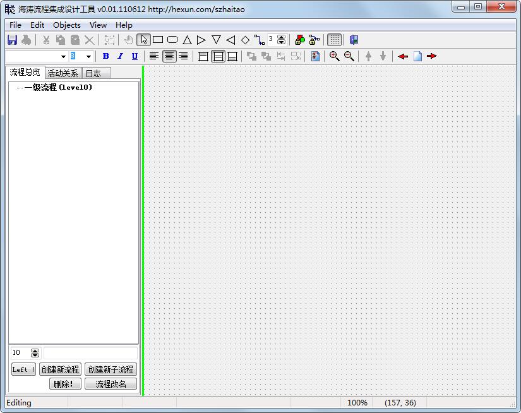Align text to vertical middle

218,56
